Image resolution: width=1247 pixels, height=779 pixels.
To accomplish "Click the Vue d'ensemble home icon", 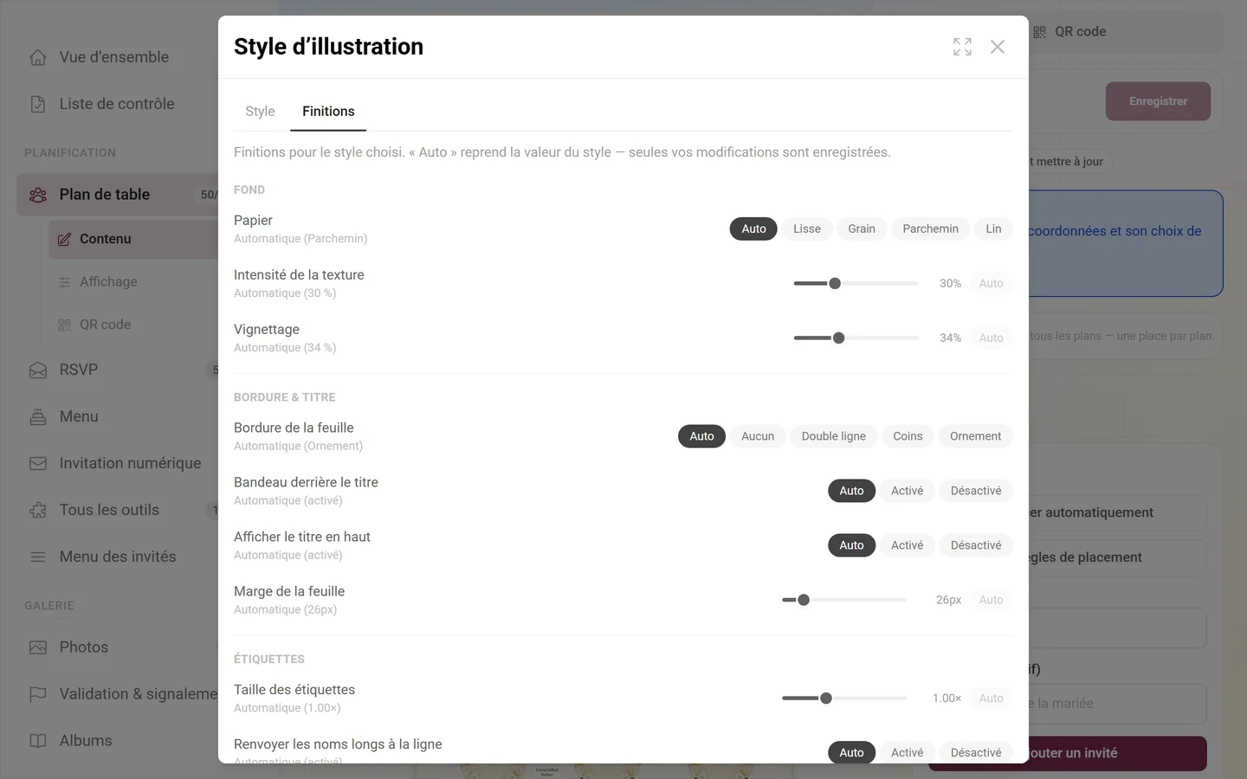I will pos(38,57).
